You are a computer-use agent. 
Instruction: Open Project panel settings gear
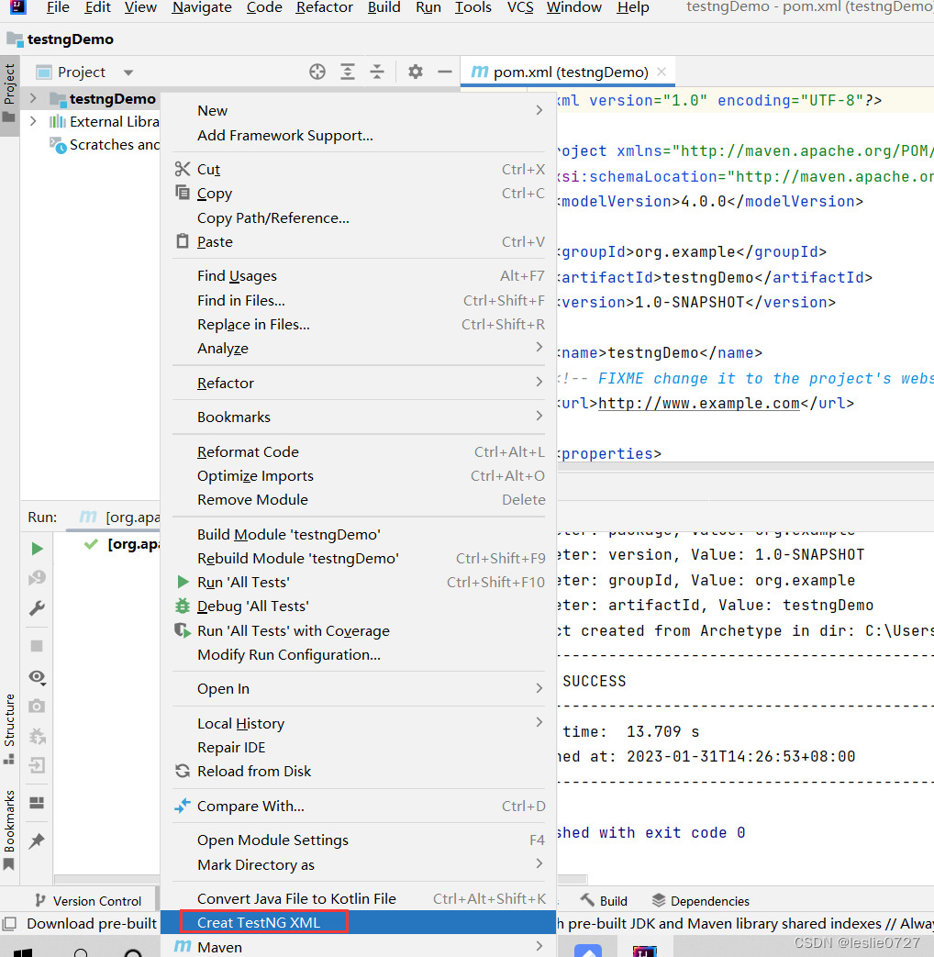click(x=415, y=72)
